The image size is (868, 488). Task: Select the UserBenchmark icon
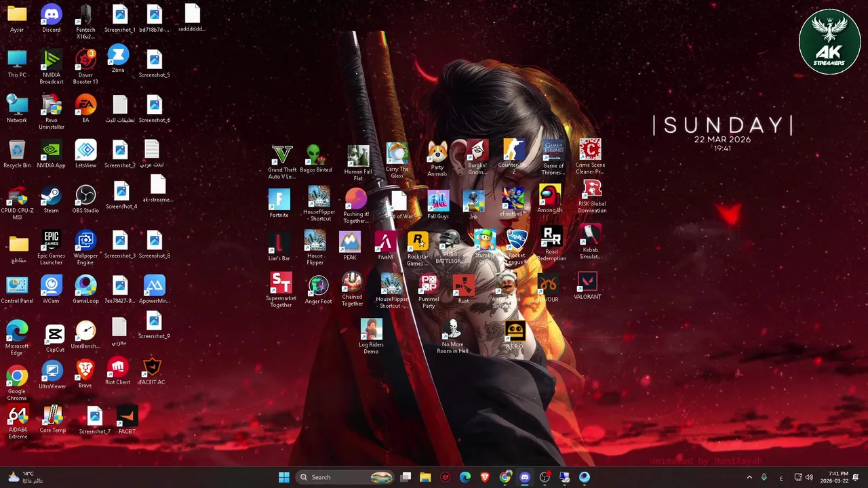(85, 335)
